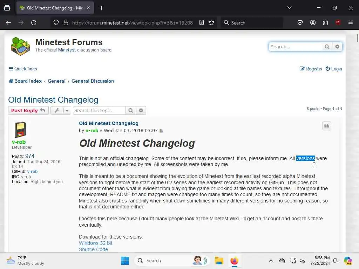
Task: Click the Post Reply button
Action: (28, 110)
